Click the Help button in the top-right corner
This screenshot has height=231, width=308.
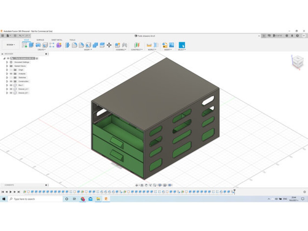pyautogui.click(x=297, y=35)
